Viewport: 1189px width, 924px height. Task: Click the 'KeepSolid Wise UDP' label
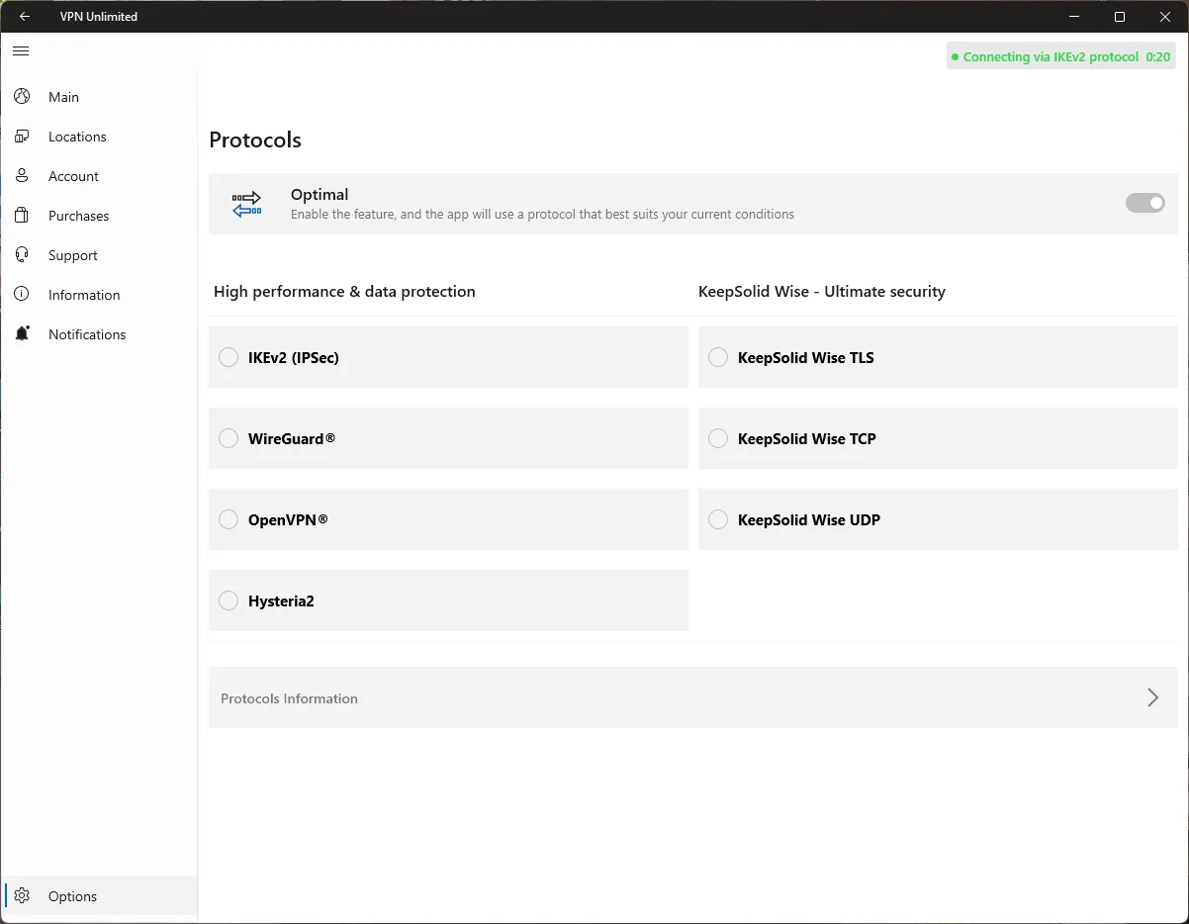pos(809,520)
